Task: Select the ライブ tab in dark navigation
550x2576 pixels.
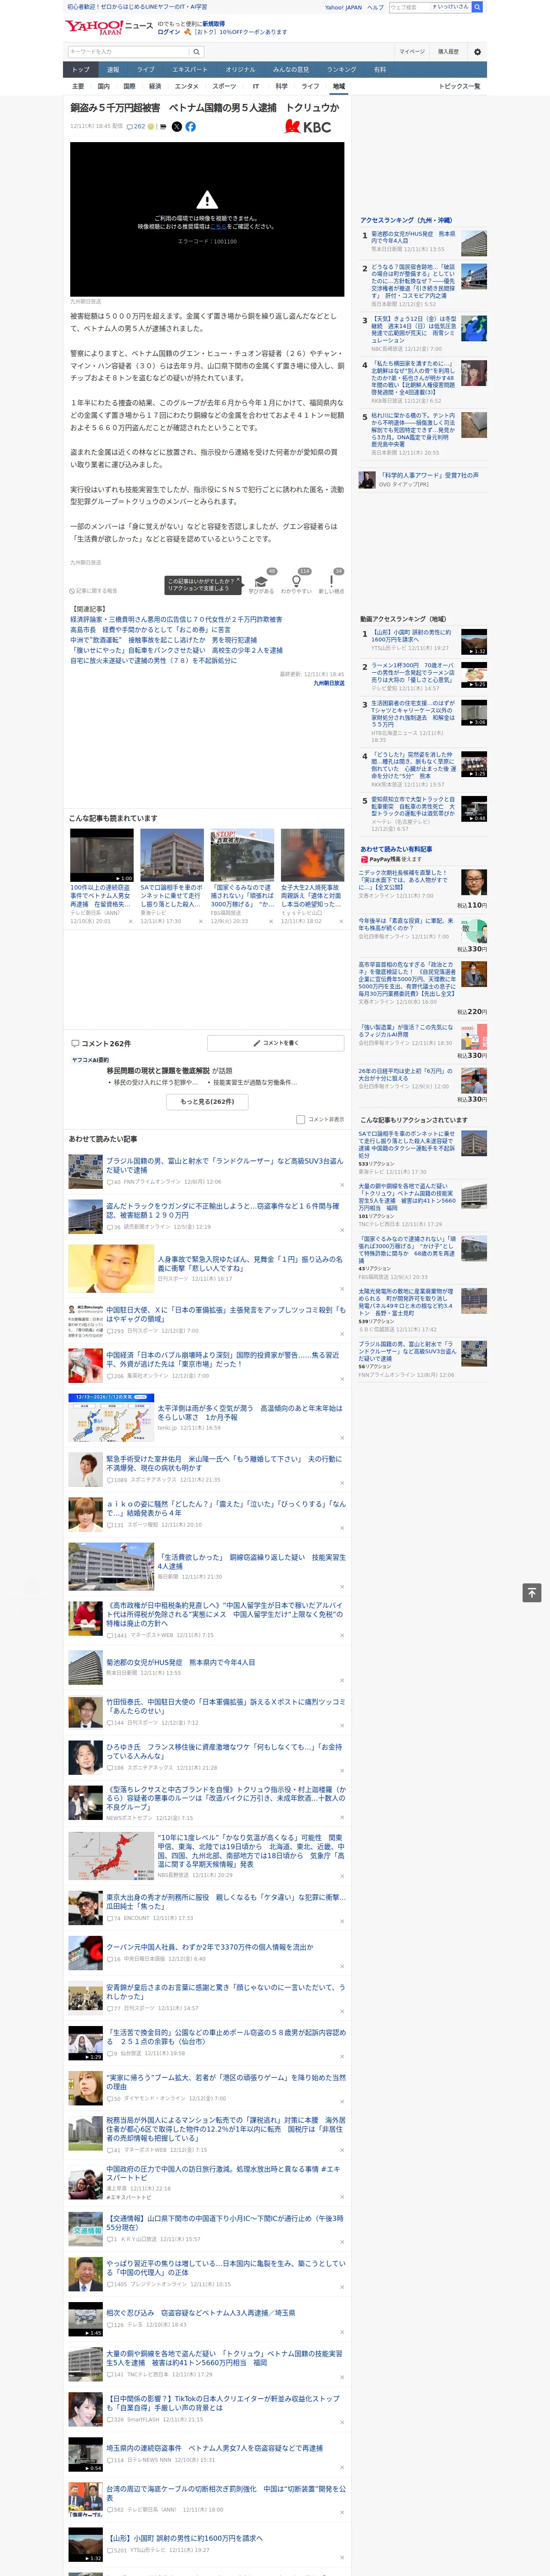Action: click(x=146, y=70)
